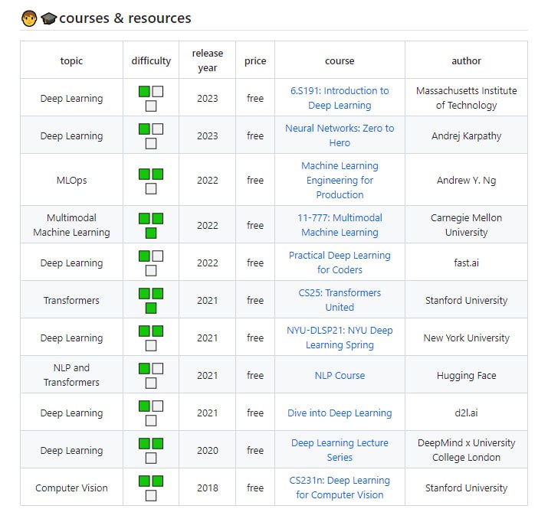Open CS25: Transformers United course link
The height and width of the screenshot is (522, 548).
[340, 300]
